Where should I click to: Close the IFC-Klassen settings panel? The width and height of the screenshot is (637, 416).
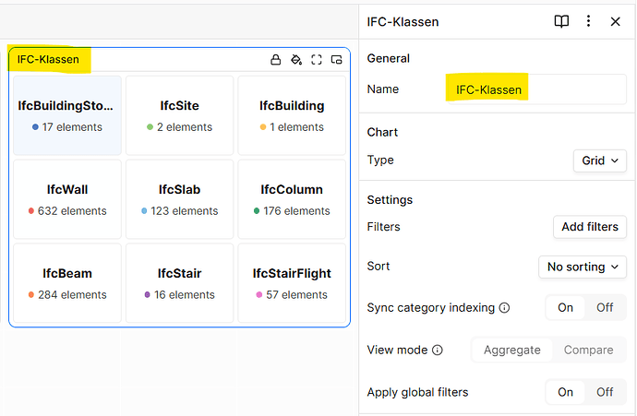[615, 21]
